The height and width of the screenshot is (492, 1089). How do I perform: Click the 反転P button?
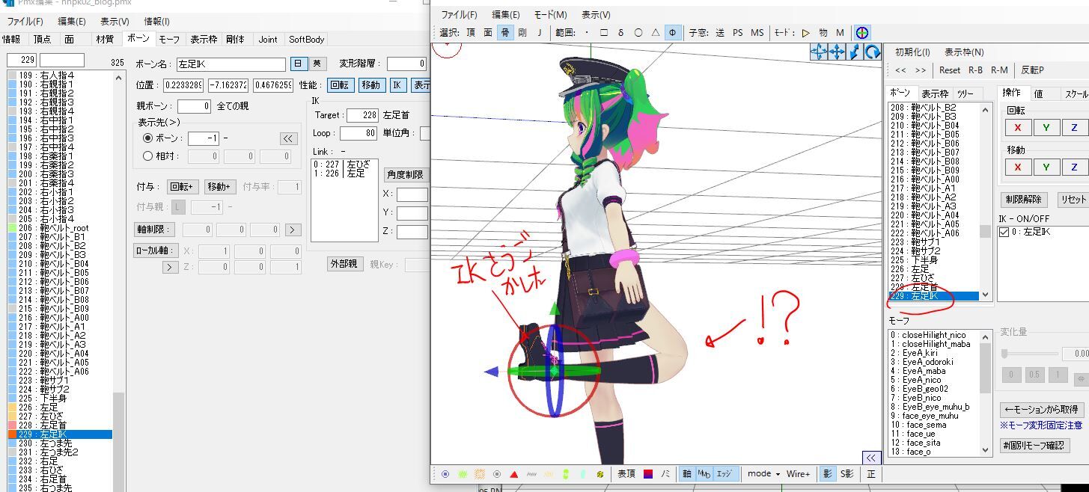pos(1032,70)
